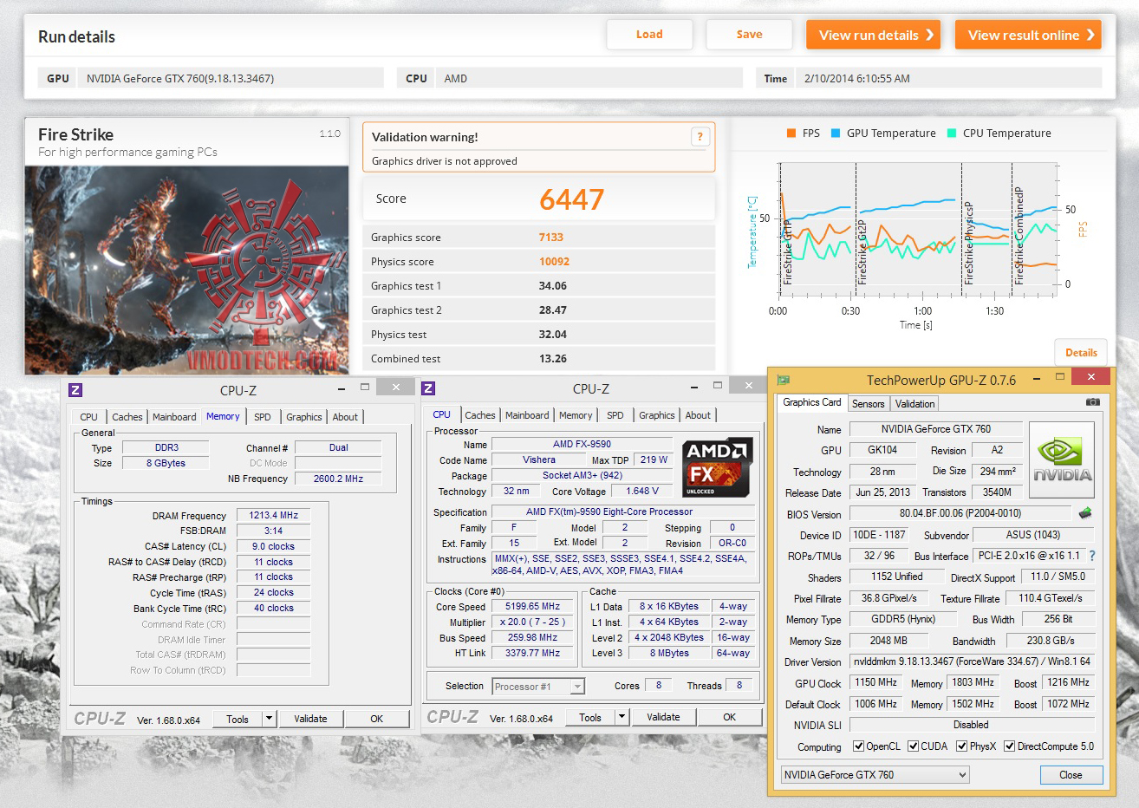Toggle the DirectCompute 5.0 checkbox
The image size is (1139, 808).
pos(1009,746)
